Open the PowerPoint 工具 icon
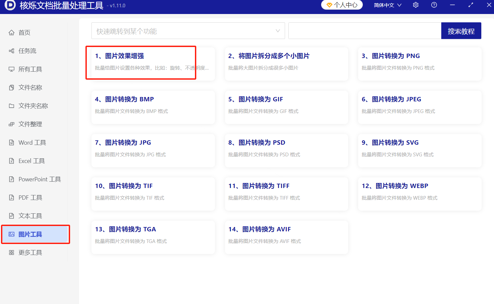Screen dimensions: 494x304 pos(11,179)
